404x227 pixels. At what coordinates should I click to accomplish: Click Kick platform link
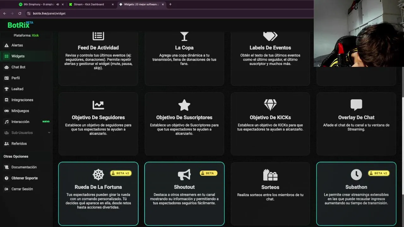pos(35,35)
